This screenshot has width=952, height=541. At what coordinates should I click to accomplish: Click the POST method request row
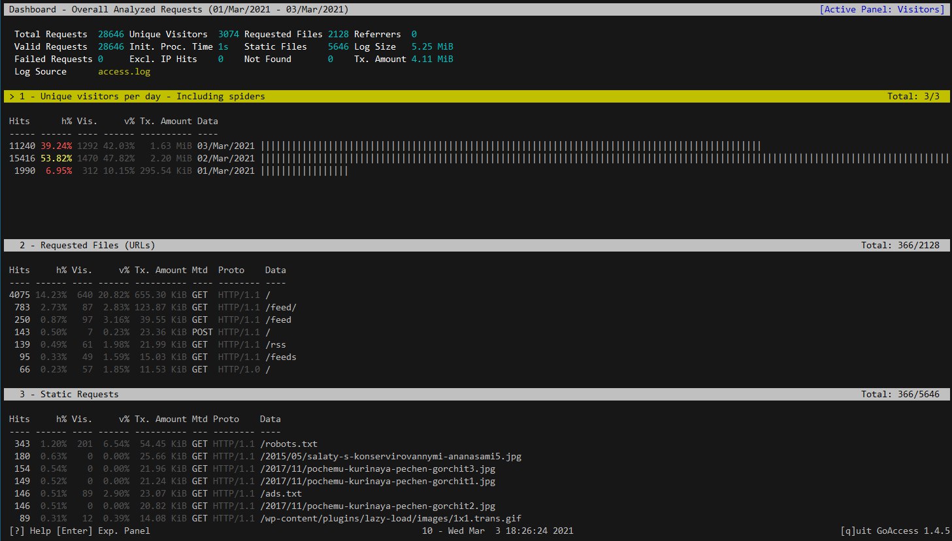pyautogui.click(x=203, y=332)
